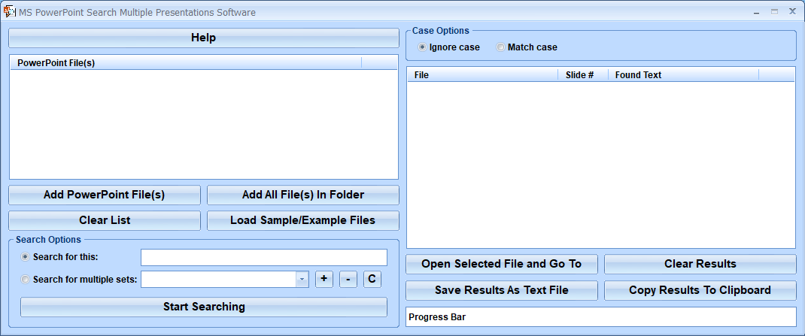Expand the multiple sets dropdown arrow

302,280
